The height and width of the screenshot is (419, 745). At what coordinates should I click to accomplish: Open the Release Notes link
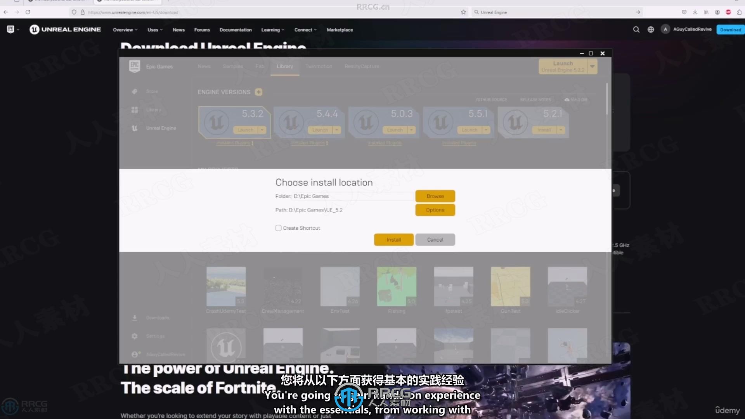click(535, 100)
